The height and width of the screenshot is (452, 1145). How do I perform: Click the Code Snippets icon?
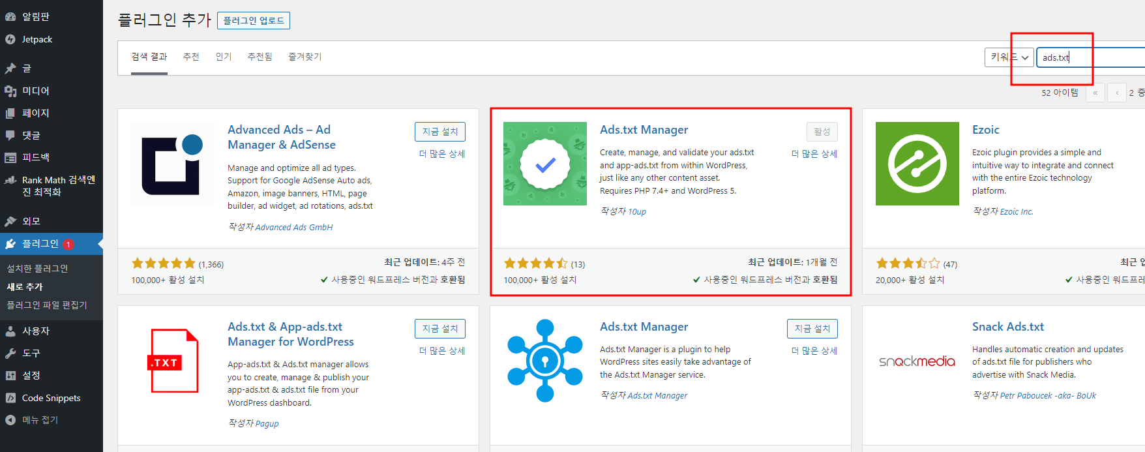(x=10, y=398)
